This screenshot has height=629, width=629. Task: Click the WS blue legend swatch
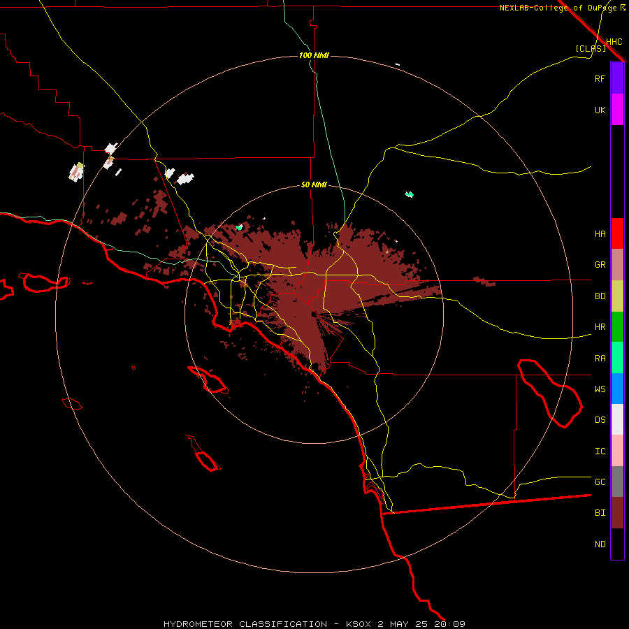click(x=617, y=389)
